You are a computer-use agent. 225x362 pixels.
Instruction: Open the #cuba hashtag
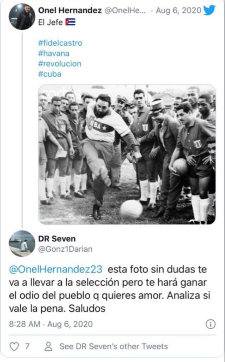tap(50, 74)
